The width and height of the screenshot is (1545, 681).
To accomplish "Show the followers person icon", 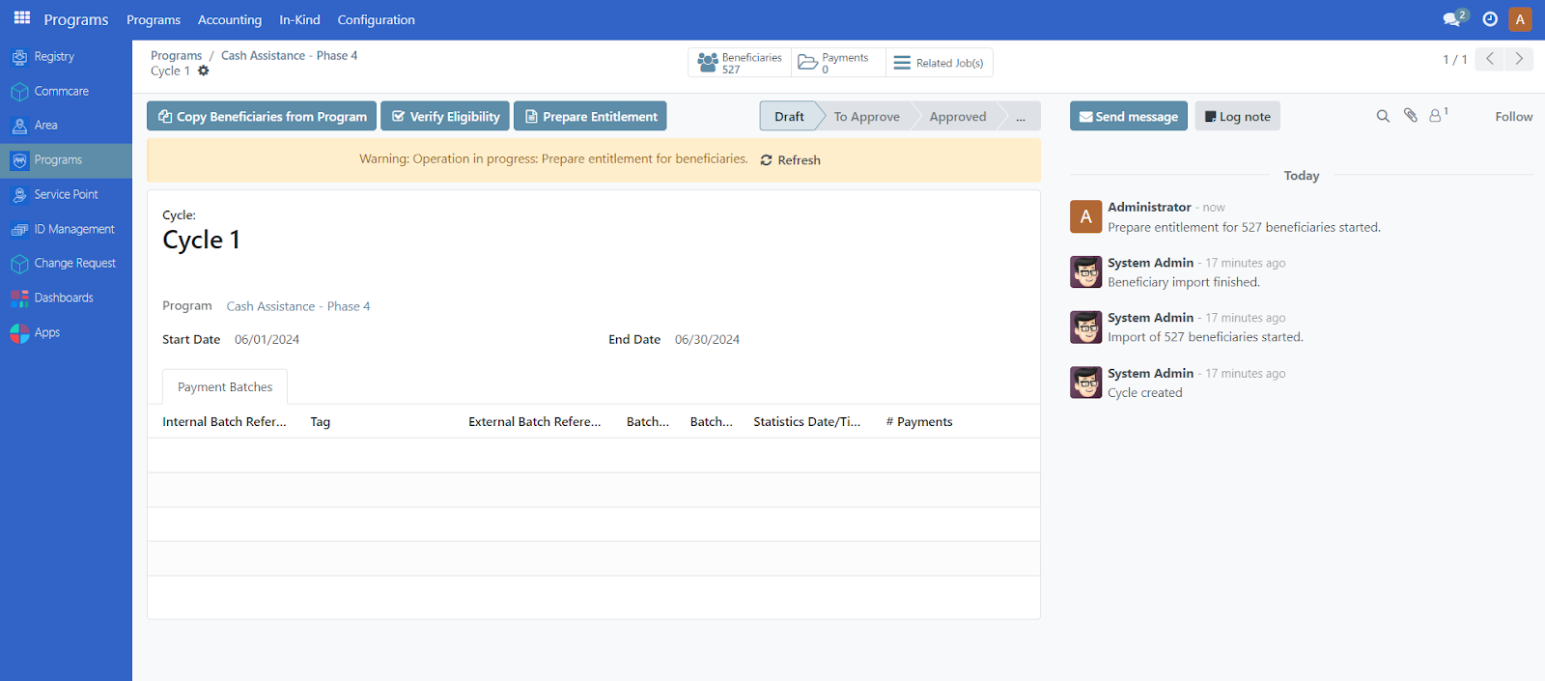I will click(x=1437, y=116).
